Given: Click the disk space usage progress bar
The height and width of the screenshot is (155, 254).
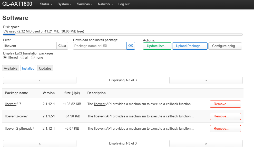Looking at the screenshot, I should click(123, 34).
